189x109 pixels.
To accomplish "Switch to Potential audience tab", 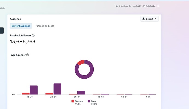I will [x=45, y=26].
